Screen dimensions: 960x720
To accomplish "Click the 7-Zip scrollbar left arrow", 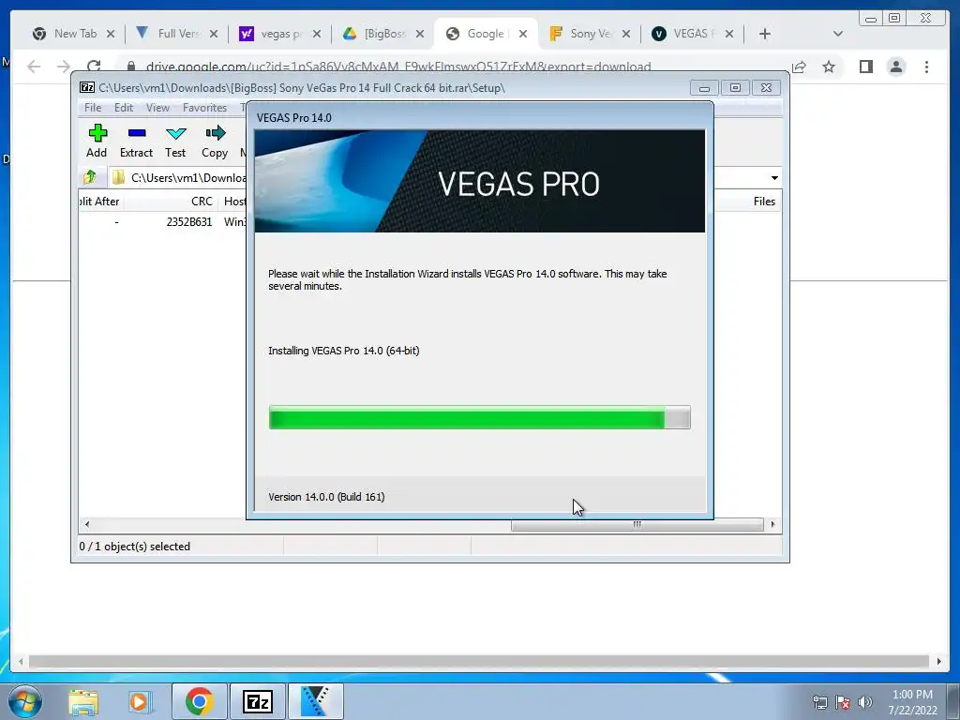I will pos(87,525).
